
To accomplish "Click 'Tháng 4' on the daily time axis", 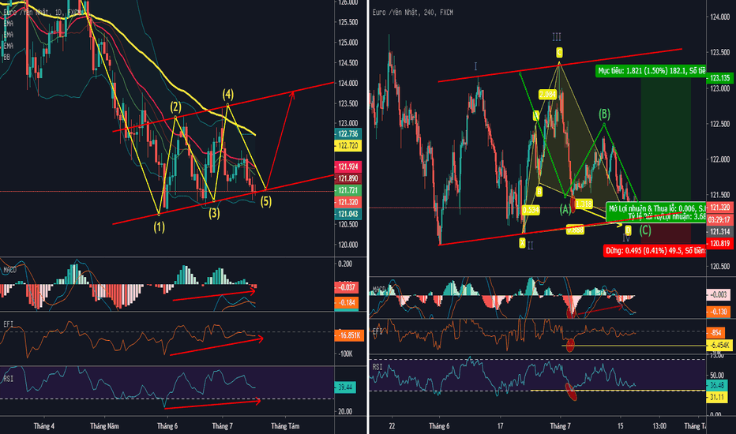I will (x=43, y=426).
